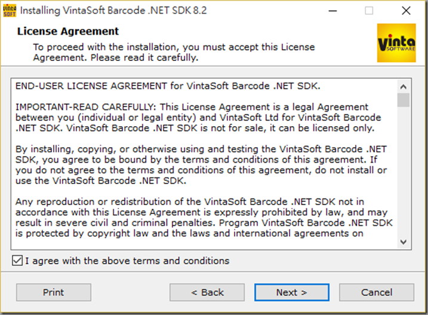This screenshot has height=315, width=428.
Task: Go back with the '< Back' button
Action: [x=207, y=292]
